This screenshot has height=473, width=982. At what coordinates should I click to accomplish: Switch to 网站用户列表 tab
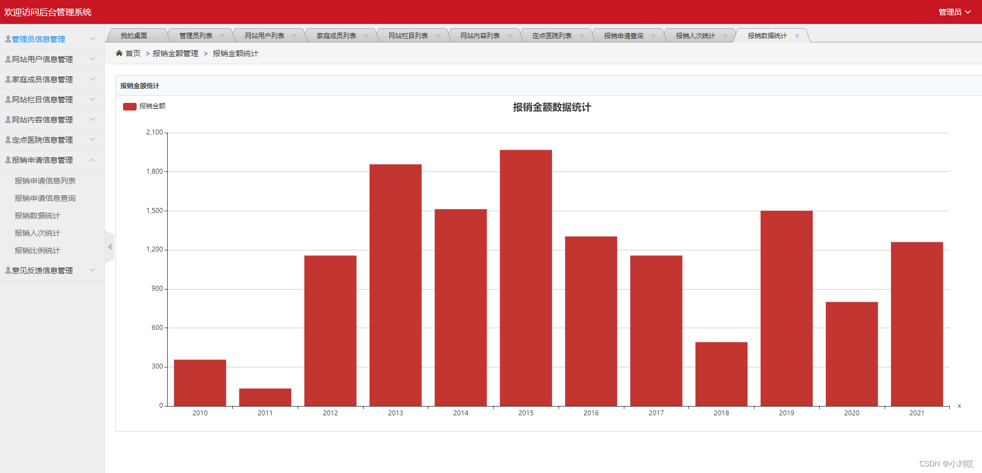(265, 36)
